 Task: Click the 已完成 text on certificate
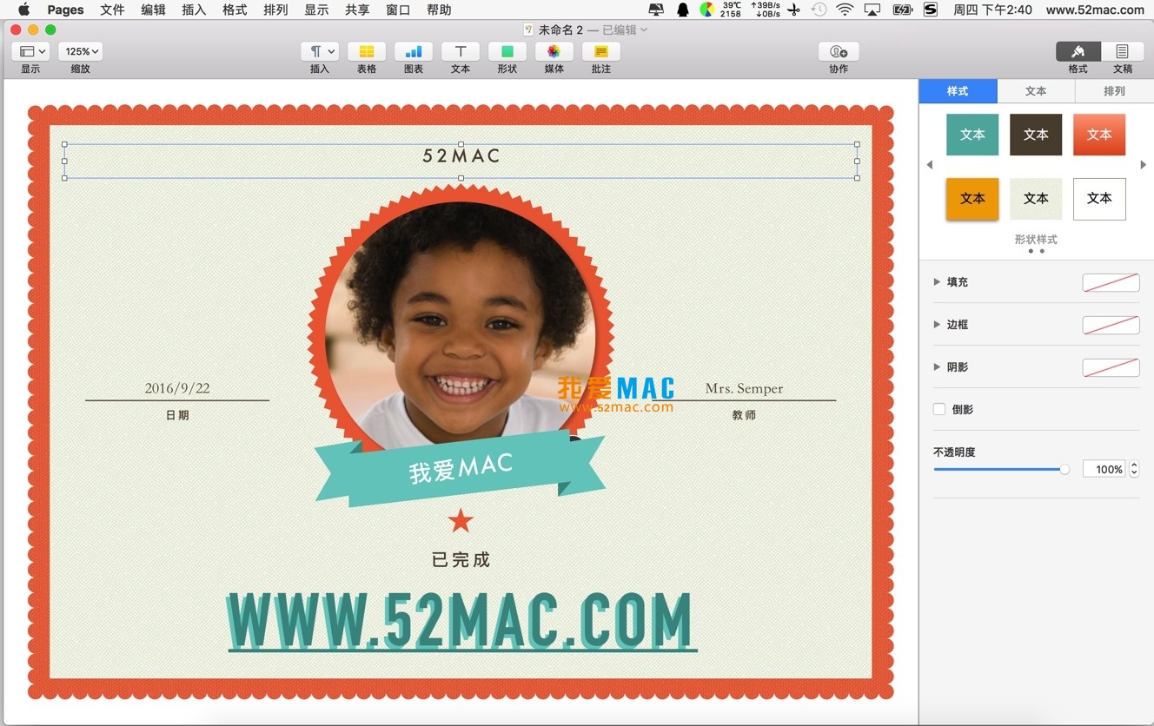461,560
